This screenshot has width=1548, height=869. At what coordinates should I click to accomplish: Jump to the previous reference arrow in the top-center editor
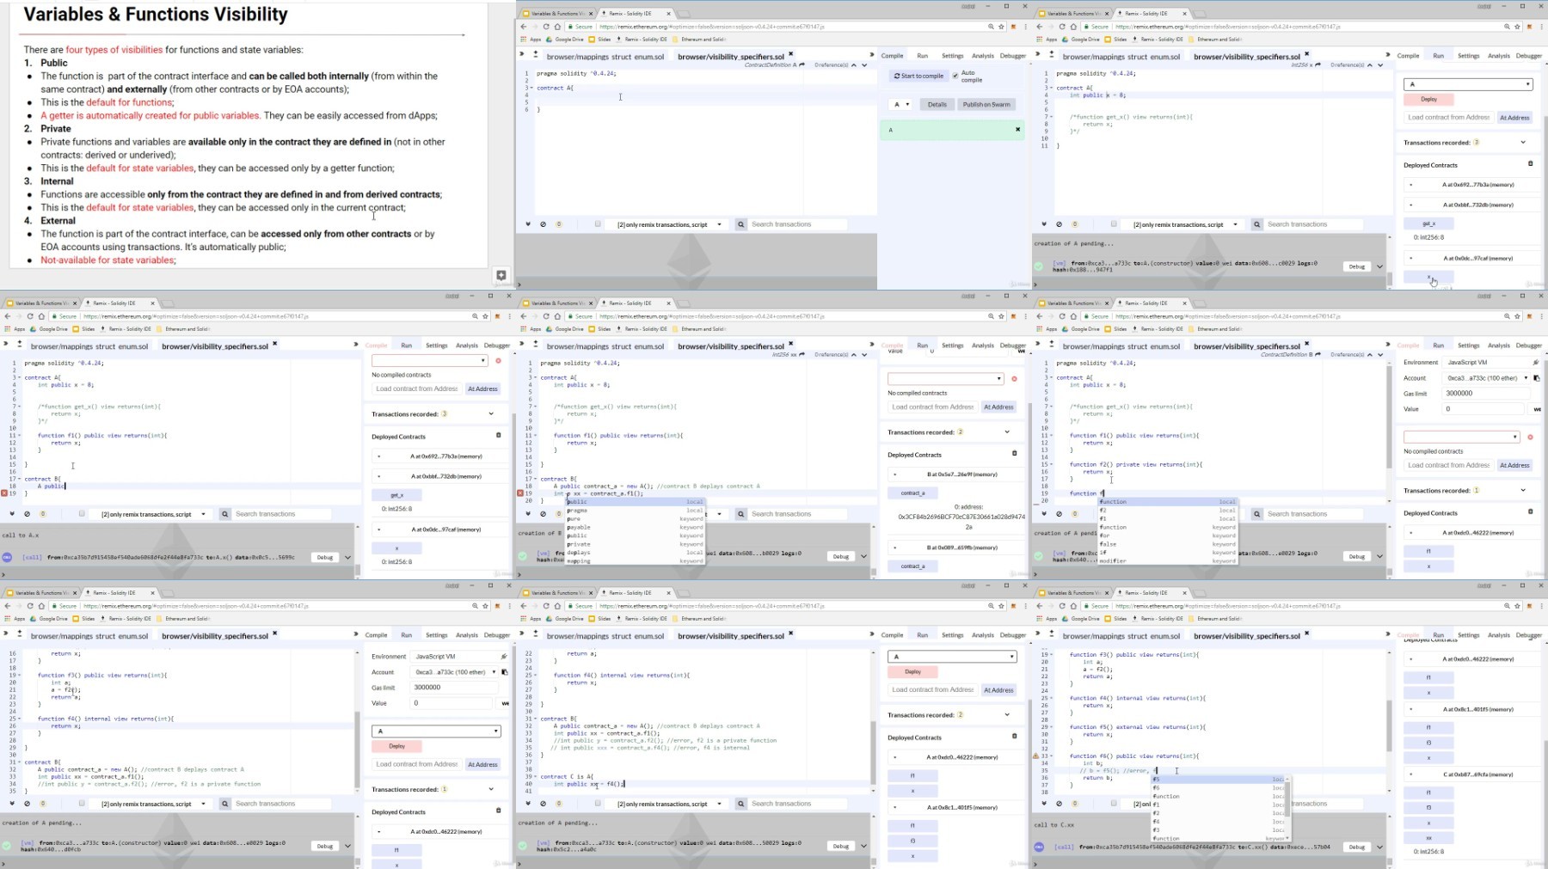(x=853, y=65)
